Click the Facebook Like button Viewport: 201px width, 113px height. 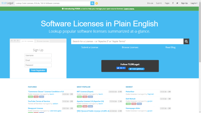(121, 68)
